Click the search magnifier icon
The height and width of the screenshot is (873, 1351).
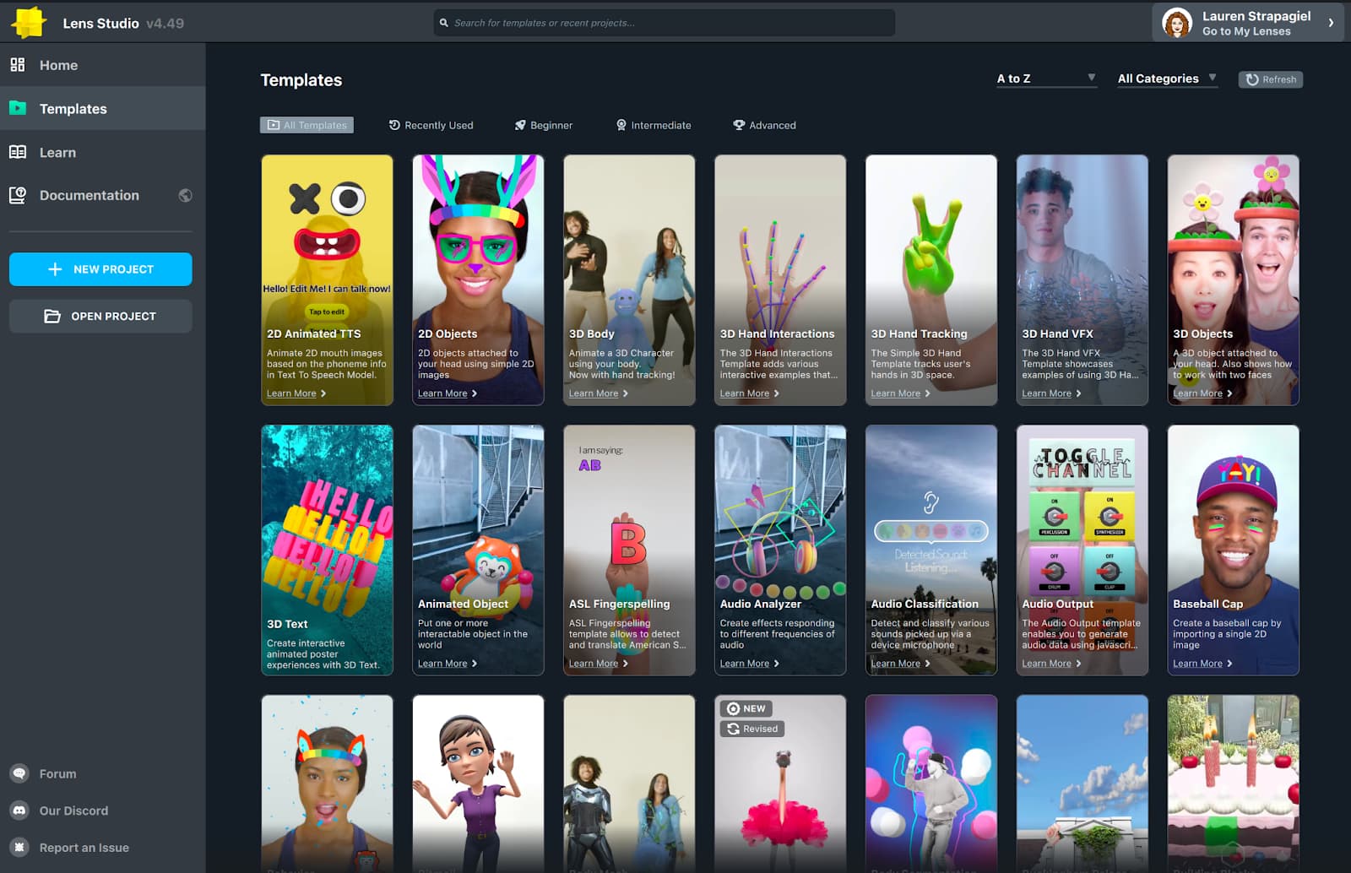coord(444,23)
